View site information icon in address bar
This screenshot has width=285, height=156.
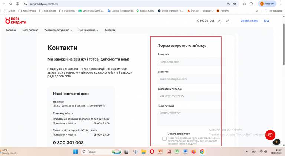pyautogui.click(x=26, y=4)
